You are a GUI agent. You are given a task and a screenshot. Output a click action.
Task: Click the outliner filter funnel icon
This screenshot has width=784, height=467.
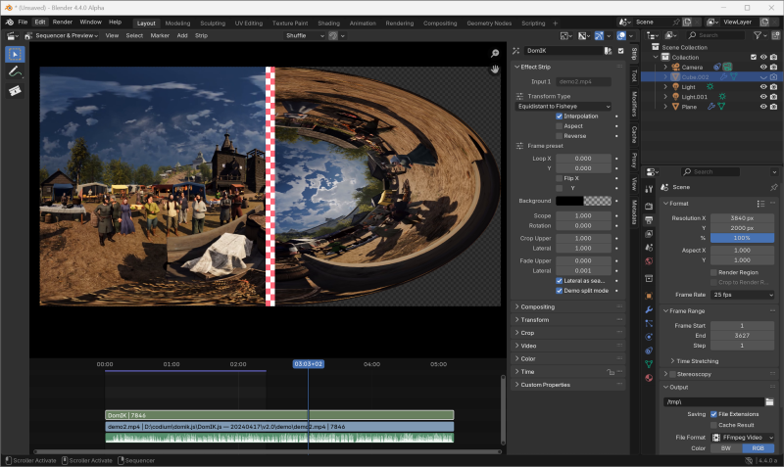(758, 35)
